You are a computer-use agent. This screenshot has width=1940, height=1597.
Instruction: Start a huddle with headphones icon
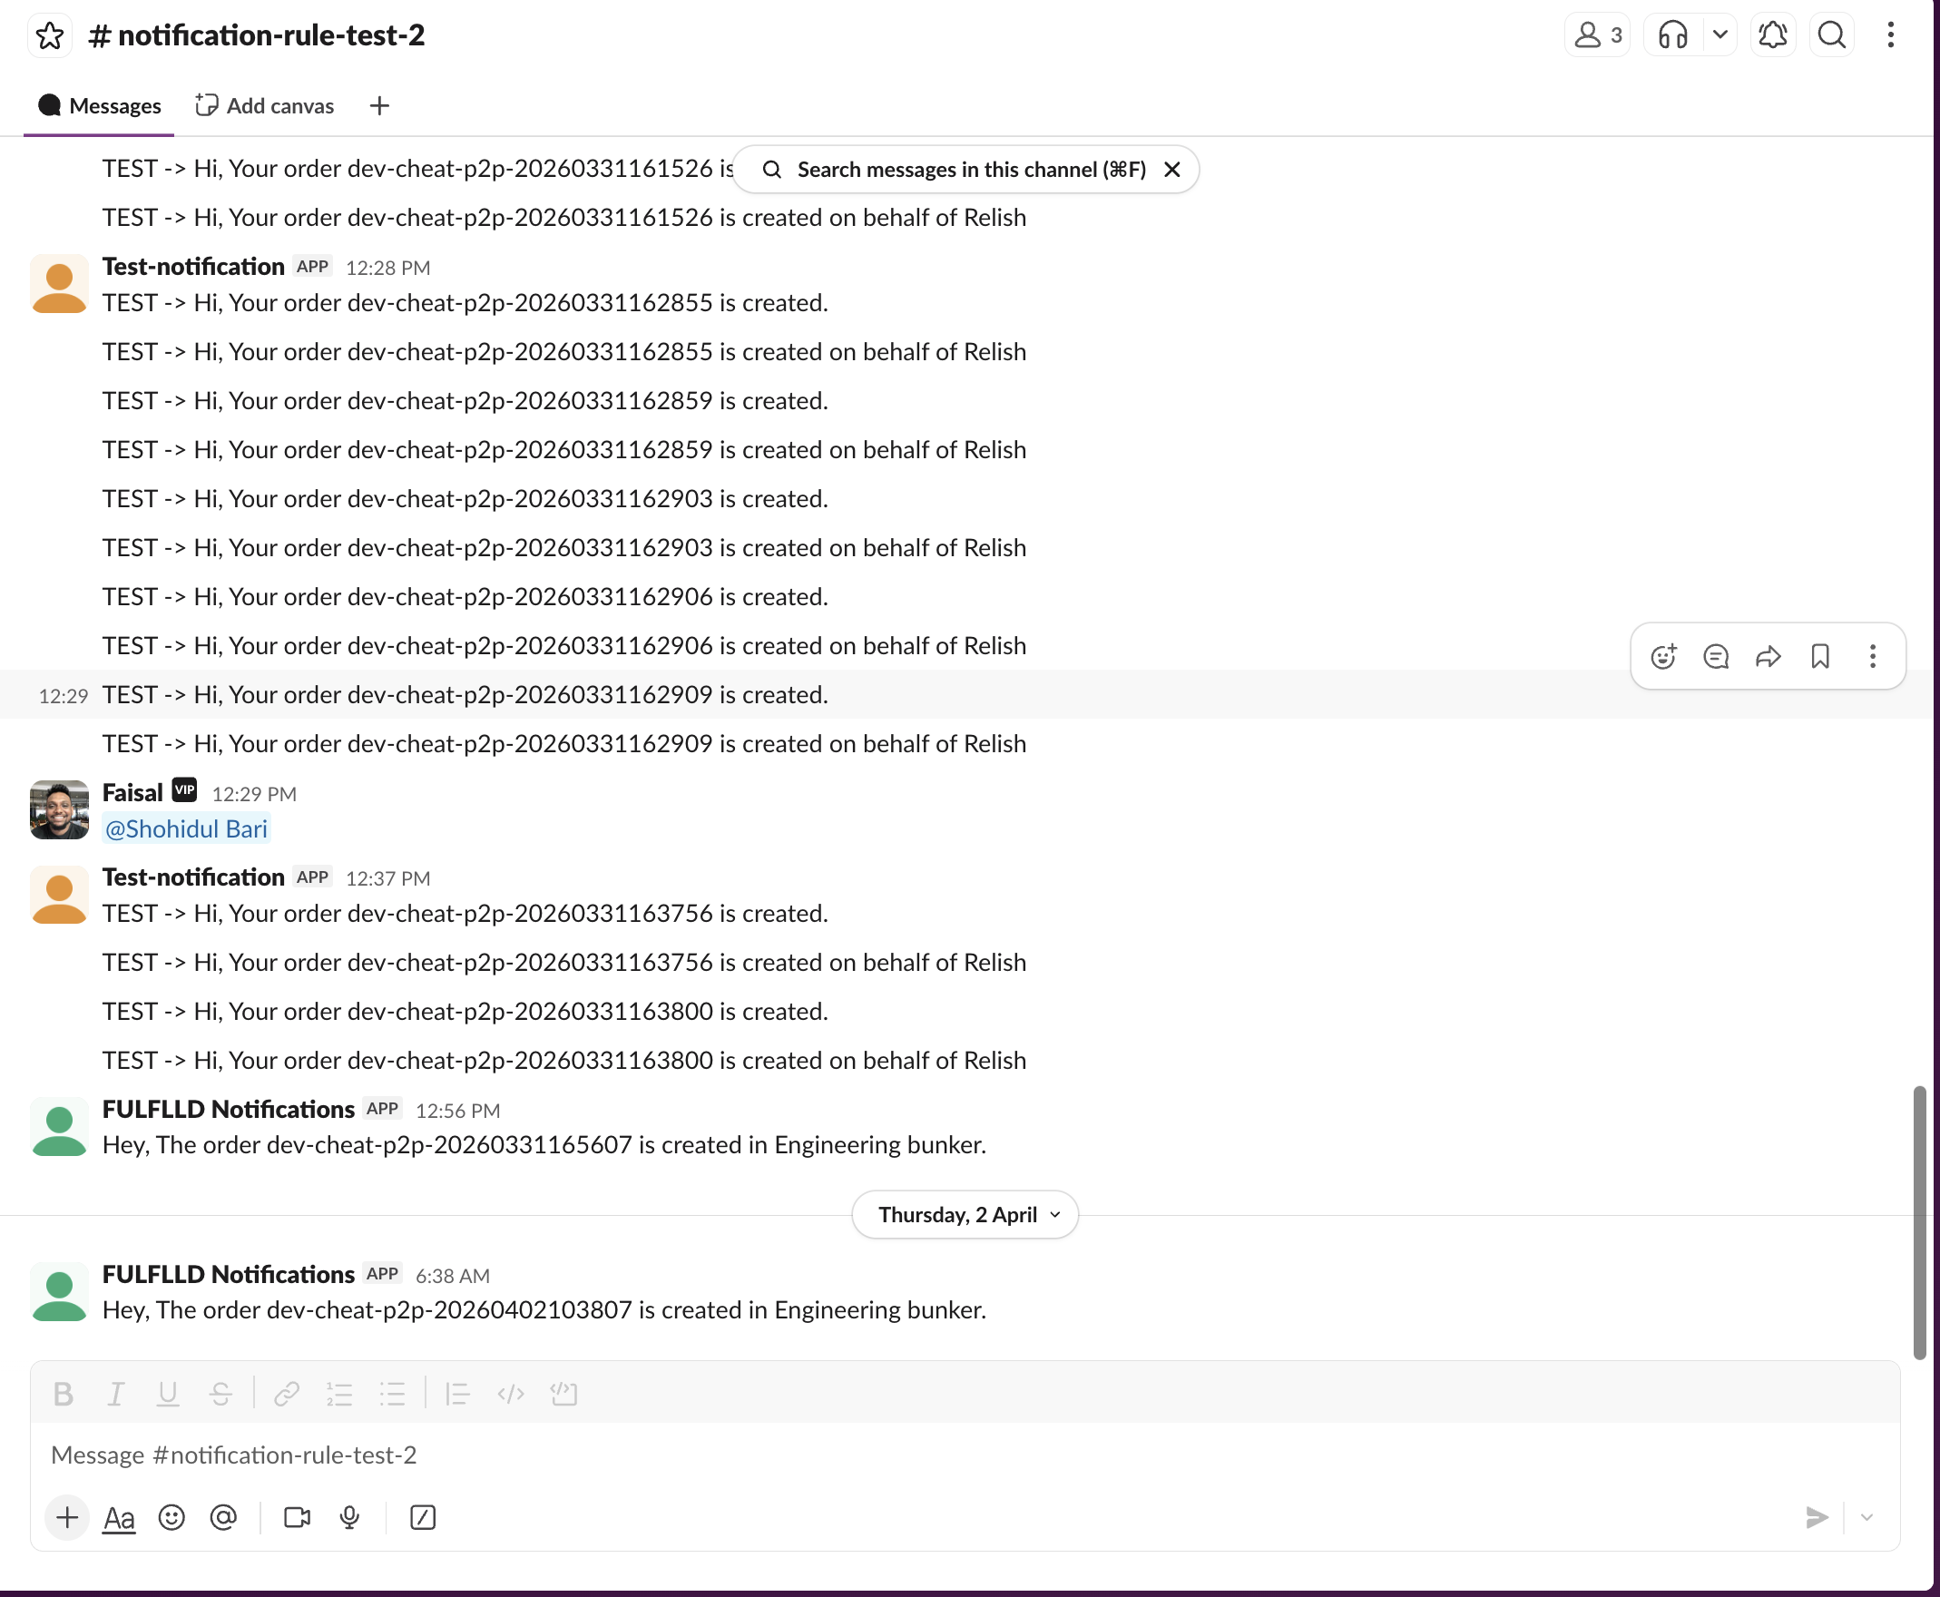[1671, 36]
